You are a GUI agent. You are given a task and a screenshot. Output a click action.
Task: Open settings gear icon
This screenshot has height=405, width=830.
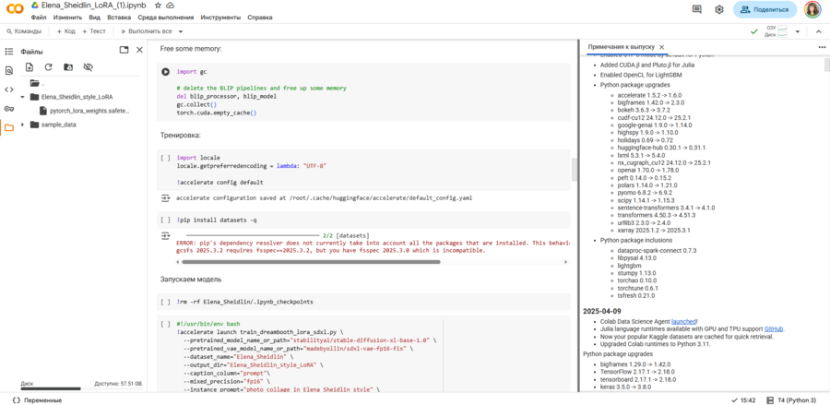718,9
